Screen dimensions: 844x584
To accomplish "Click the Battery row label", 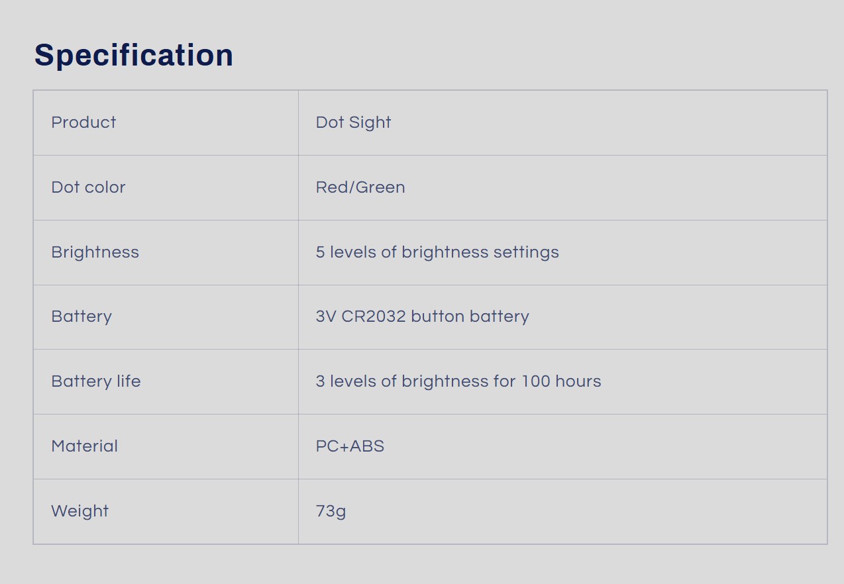I will [x=81, y=316].
